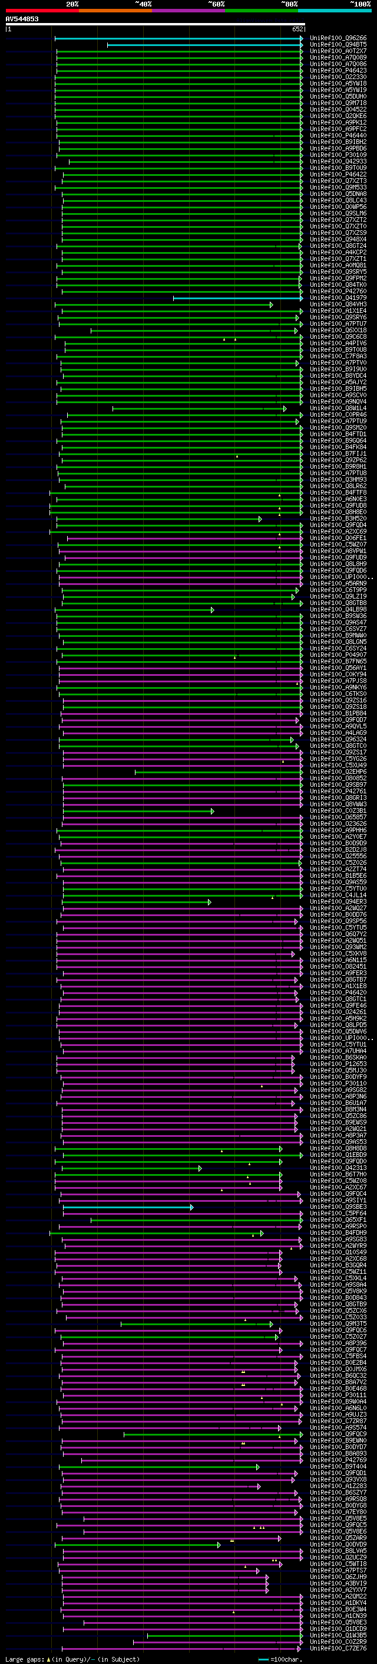The height and width of the screenshot is (1664, 377).
Task: Click the UniRef100_C0Z3B1 label
Action: (x=338, y=810)
